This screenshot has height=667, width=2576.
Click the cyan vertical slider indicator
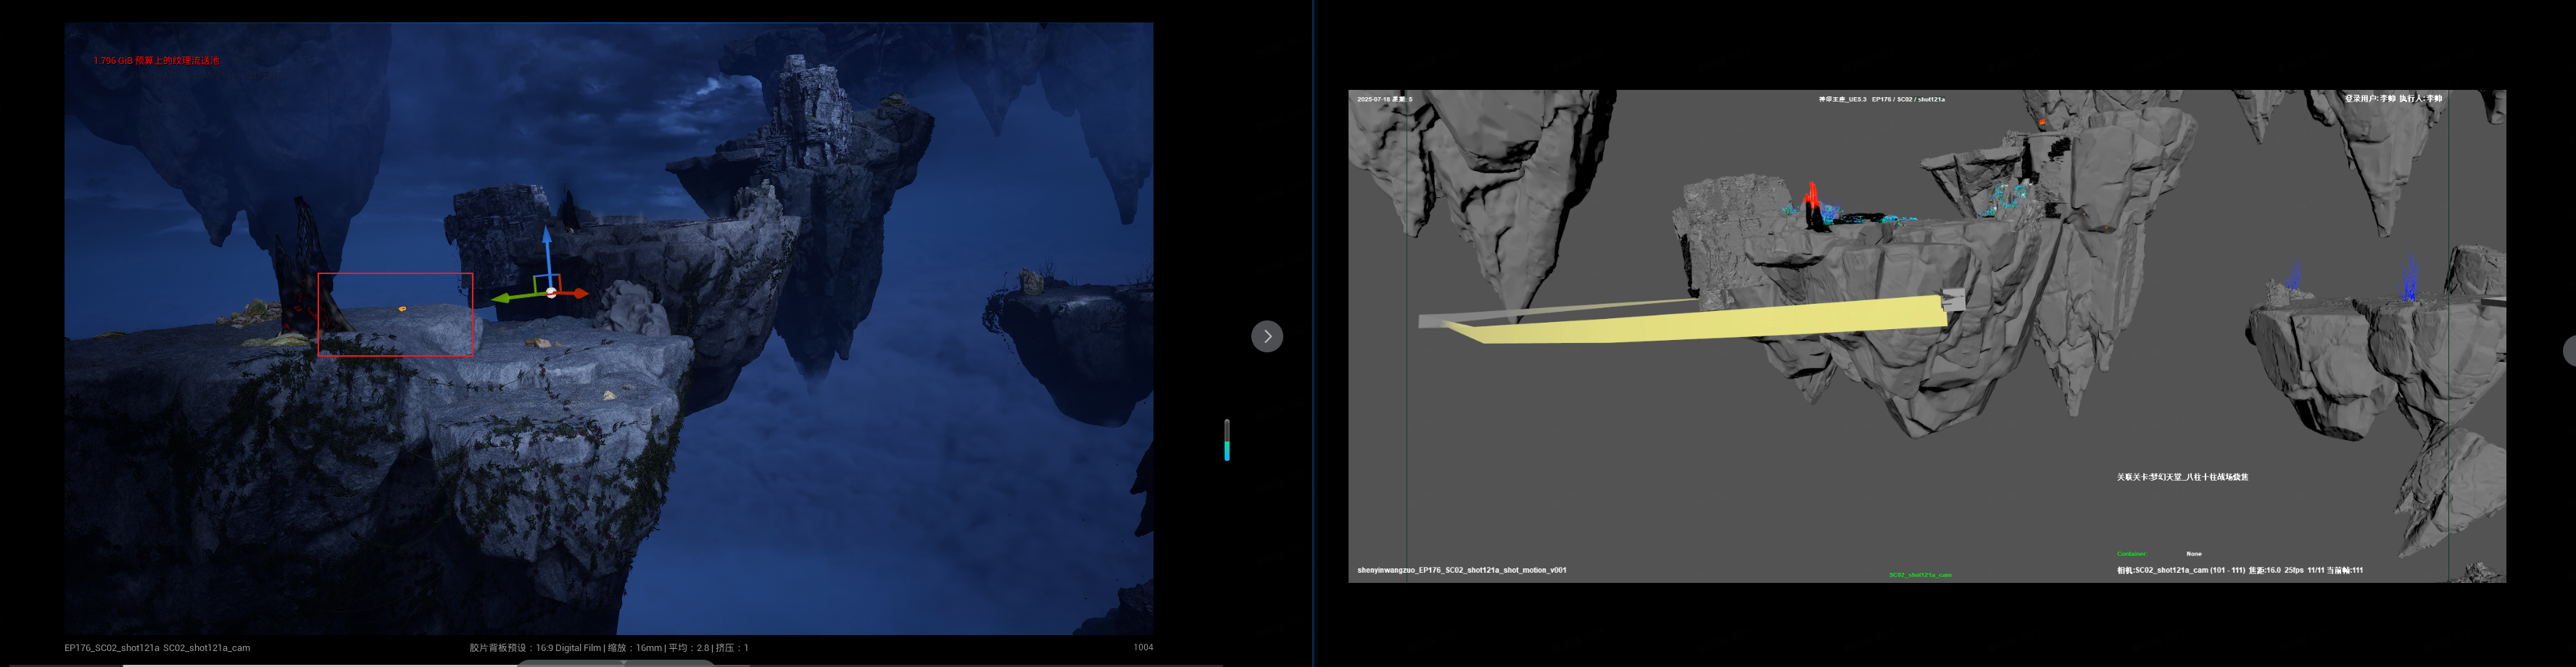coord(1227,441)
